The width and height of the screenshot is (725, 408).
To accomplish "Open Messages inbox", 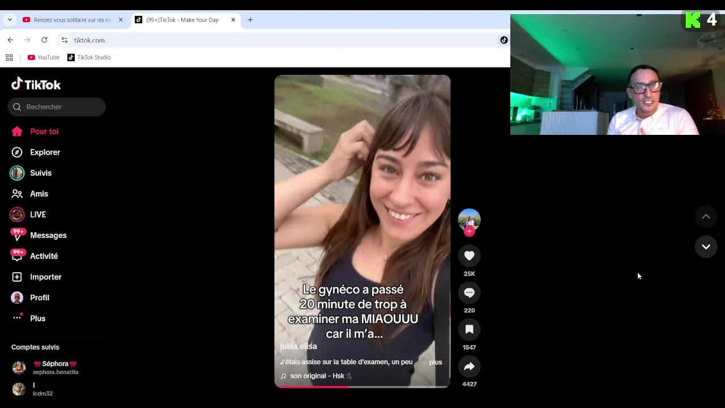I will (39, 235).
